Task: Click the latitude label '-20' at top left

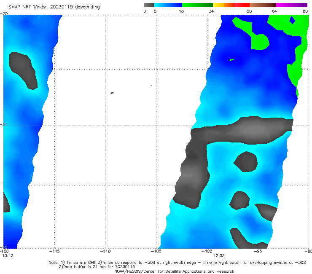Action: pyautogui.click(x=4, y=13)
